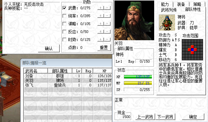Click the plus button next to 时势
208x122 pixels.
point(101,40)
